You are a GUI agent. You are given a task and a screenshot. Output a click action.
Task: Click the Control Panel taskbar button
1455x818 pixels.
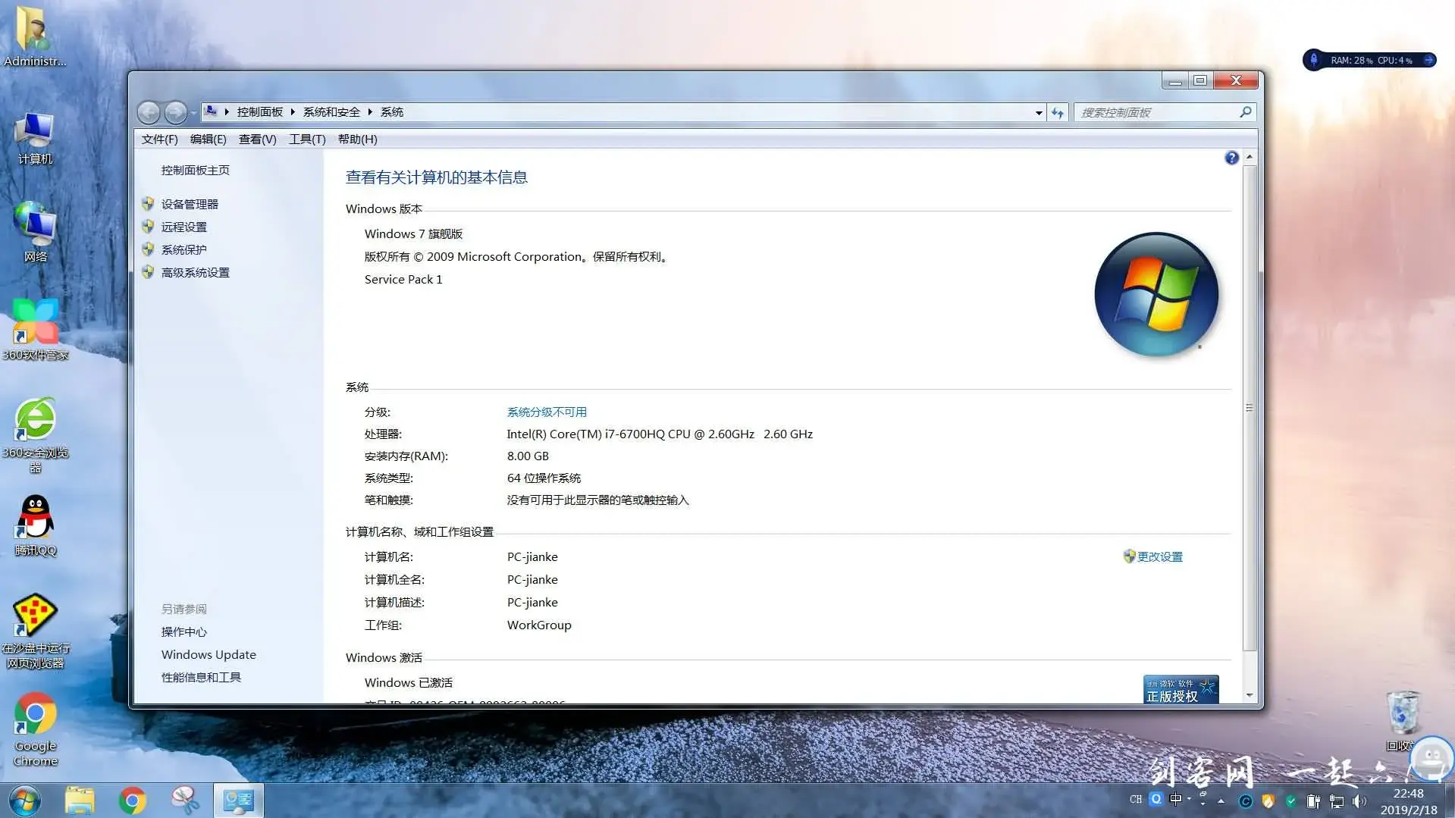(x=238, y=801)
